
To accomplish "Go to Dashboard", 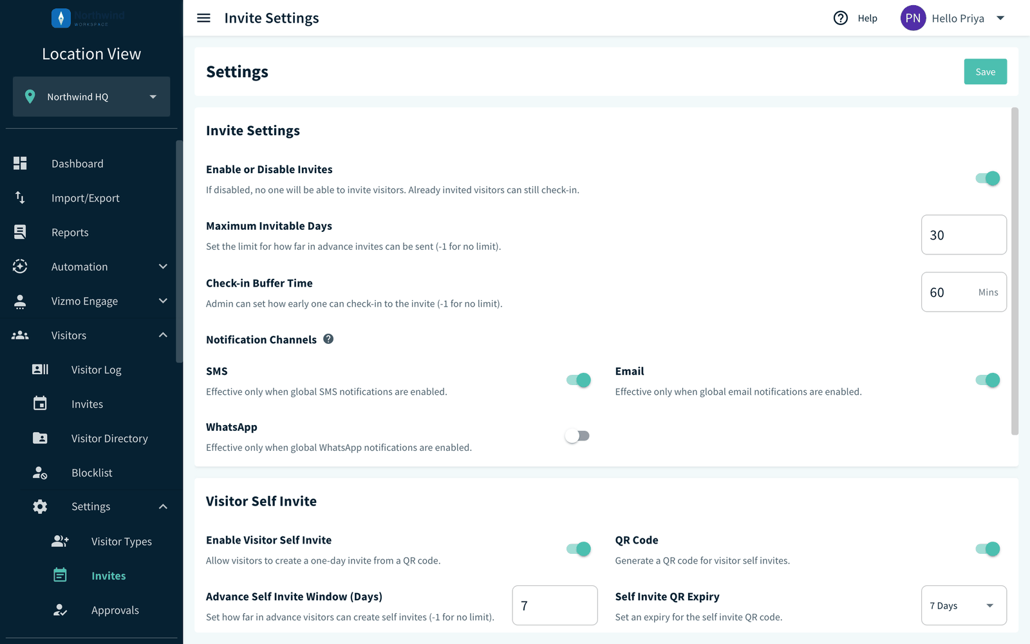I will (x=77, y=164).
